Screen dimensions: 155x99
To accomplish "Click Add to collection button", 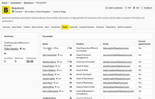I will (114, 8).
